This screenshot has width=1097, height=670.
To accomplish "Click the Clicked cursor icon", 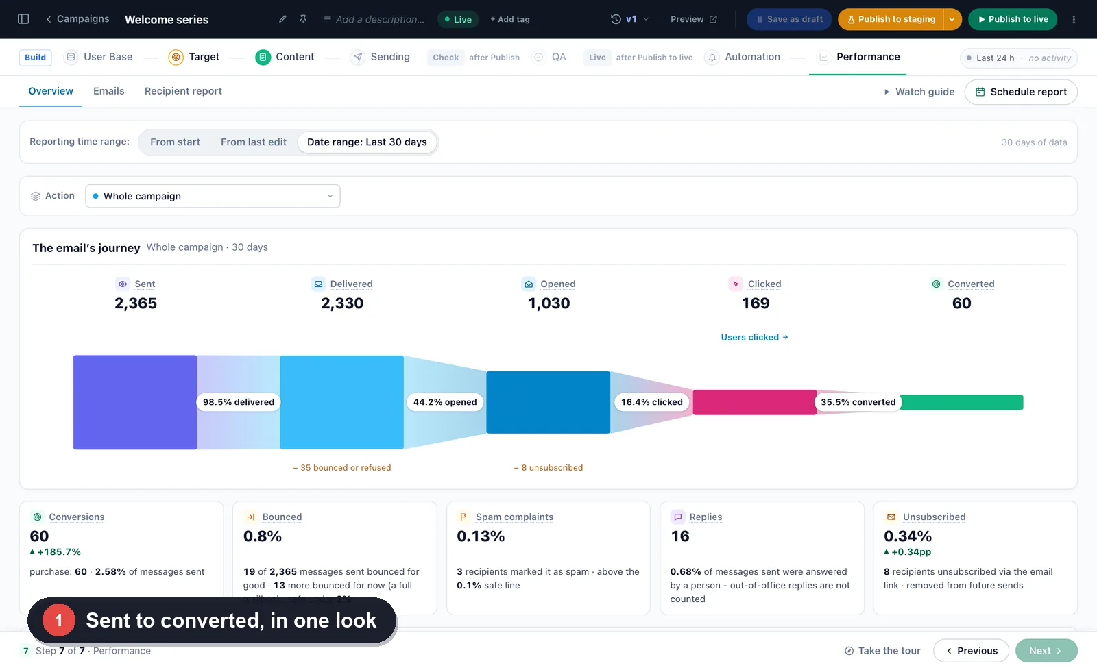I will pyautogui.click(x=736, y=284).
